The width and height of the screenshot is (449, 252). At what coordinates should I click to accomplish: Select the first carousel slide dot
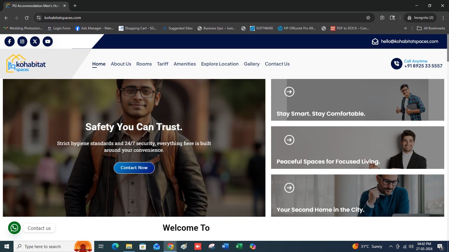point(129,212)
